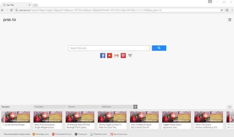Image resolution: width=234 pixels, height=137 pixels.
Task: Open the Facebook shortcut icon
Action: (x=103, y=55)
